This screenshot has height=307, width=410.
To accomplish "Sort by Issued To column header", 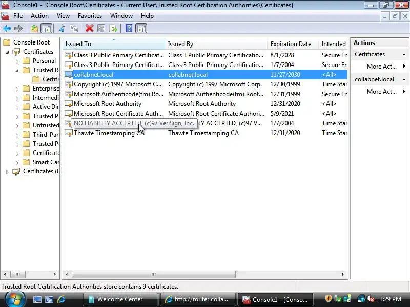I will (114, 44).
